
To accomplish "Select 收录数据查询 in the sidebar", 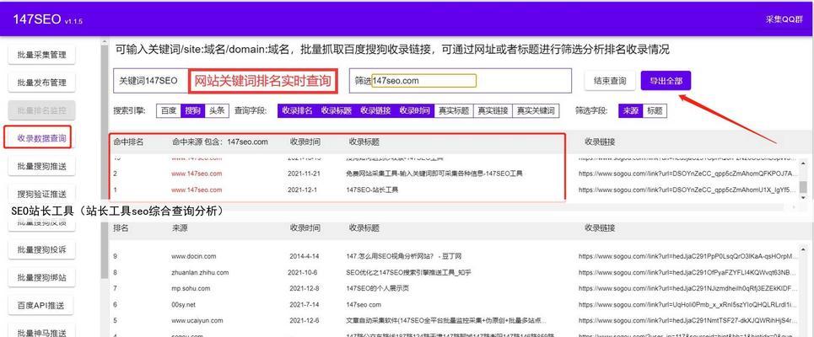I will 41,138.
